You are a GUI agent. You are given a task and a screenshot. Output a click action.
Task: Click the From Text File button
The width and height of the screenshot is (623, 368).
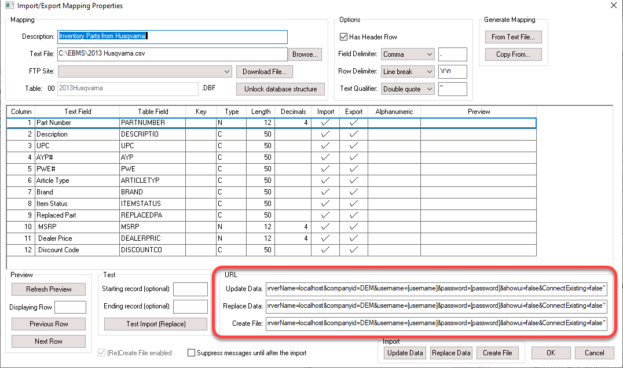click(x=513, y=37)
